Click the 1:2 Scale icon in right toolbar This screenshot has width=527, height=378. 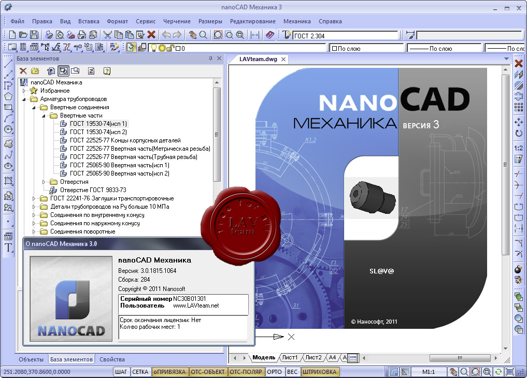tap(519, 148)
